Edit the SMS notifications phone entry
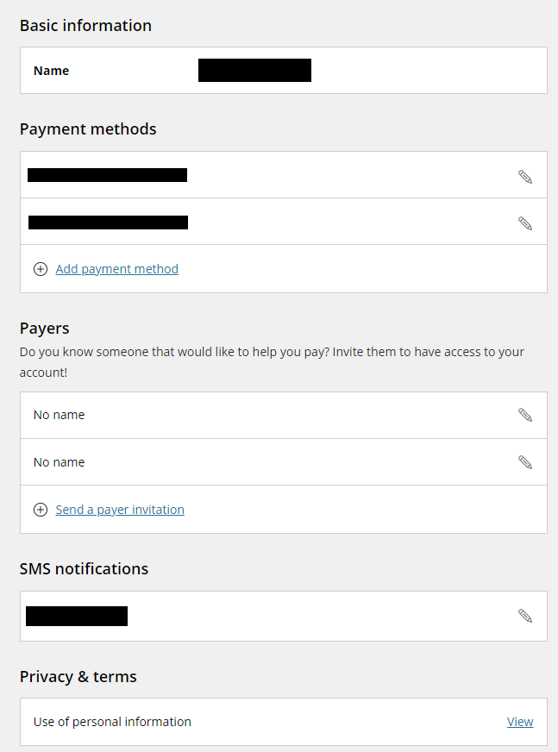The width and height of the screenshot is (558, 752). tap(525, 616)
